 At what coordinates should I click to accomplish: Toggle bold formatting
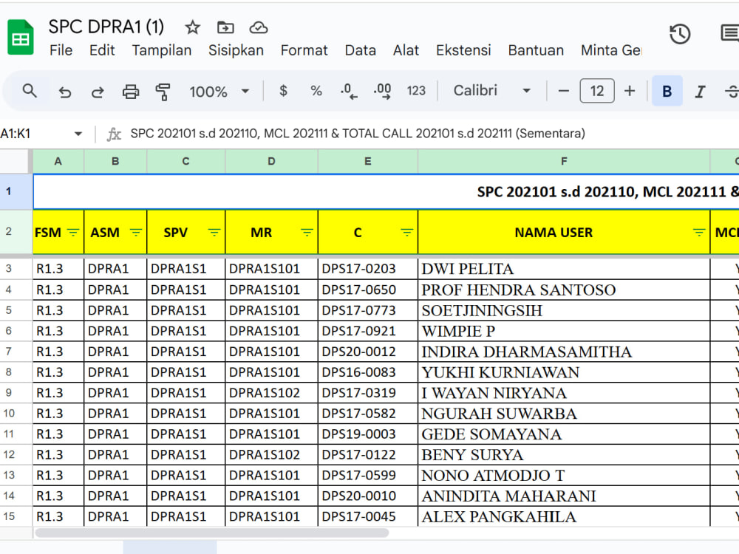(x=667, y=91)
